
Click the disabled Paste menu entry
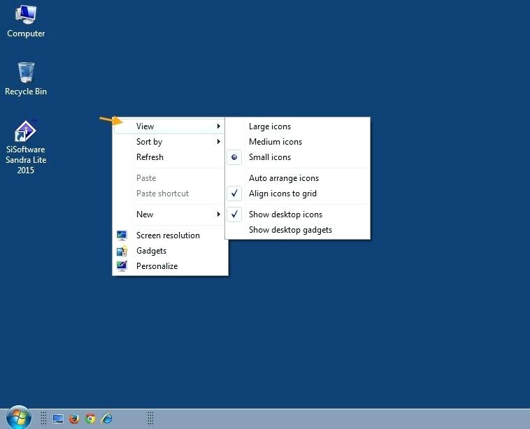169,178
